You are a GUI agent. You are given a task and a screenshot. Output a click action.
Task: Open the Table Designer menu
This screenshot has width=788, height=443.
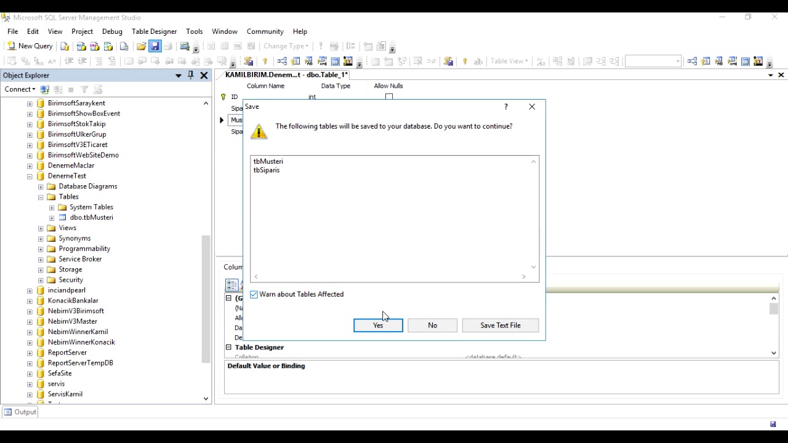point(154,31)
